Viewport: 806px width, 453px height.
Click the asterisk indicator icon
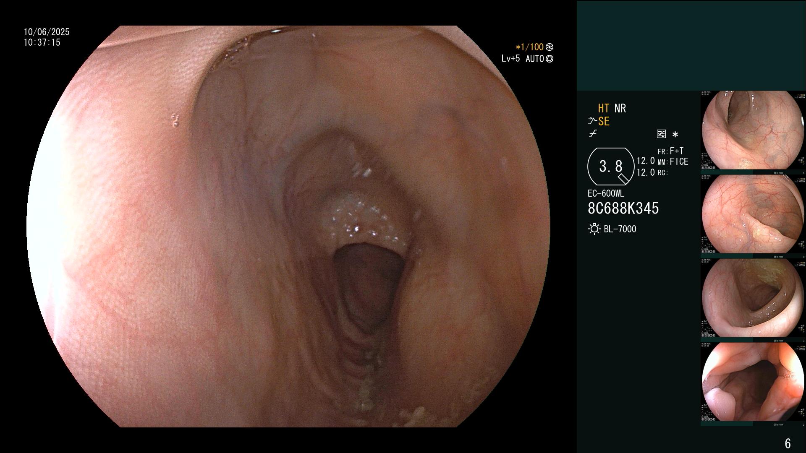[x=675, y=135]
